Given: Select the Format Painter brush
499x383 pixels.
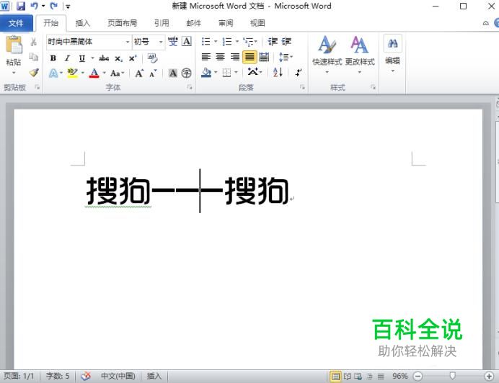Looking at the screenshot, I should point(34,73).
